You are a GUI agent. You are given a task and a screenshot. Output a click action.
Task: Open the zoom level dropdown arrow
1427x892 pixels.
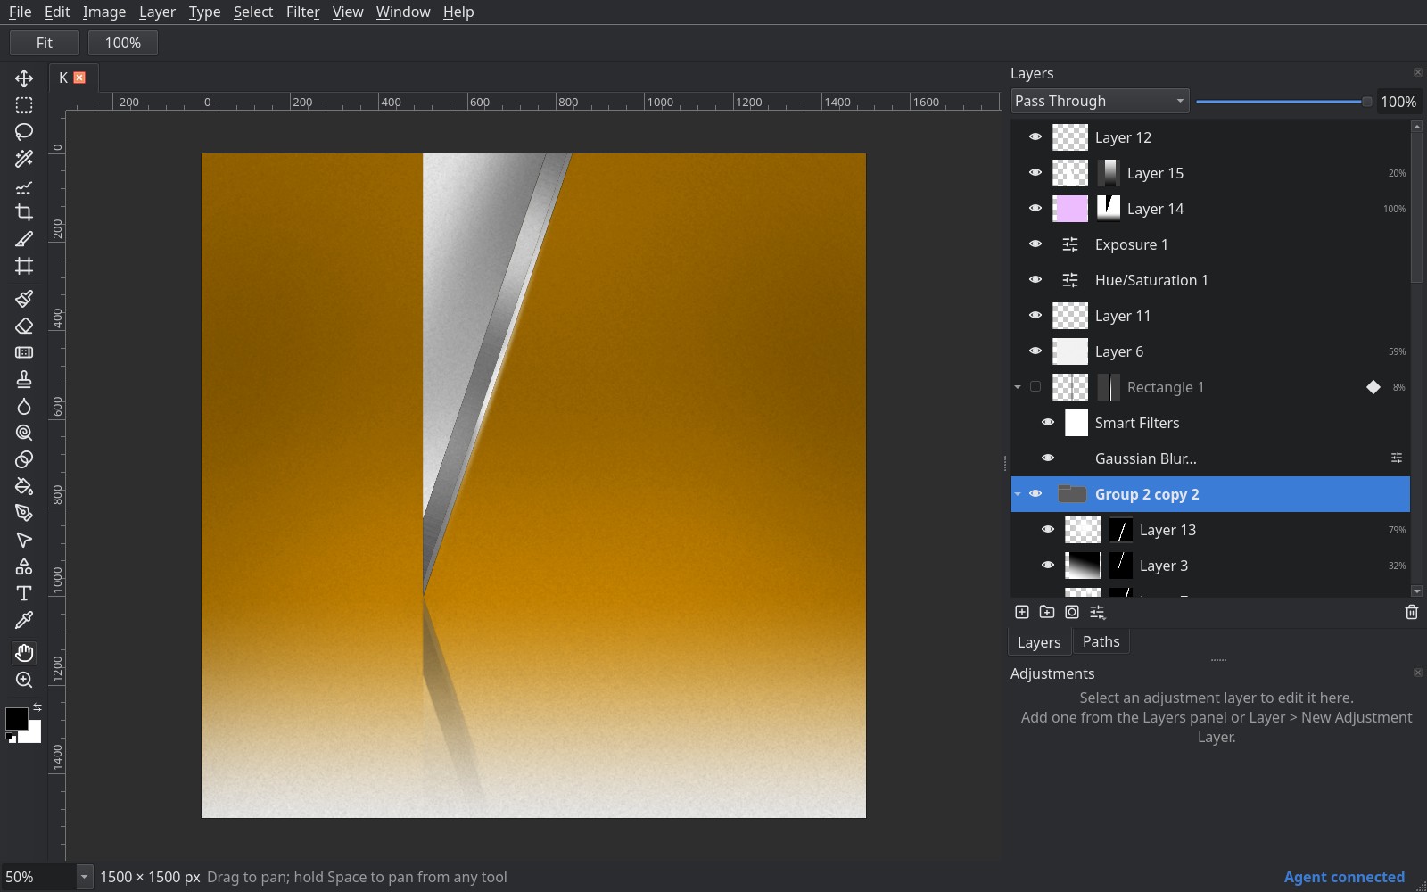click(x=84, y=877)
